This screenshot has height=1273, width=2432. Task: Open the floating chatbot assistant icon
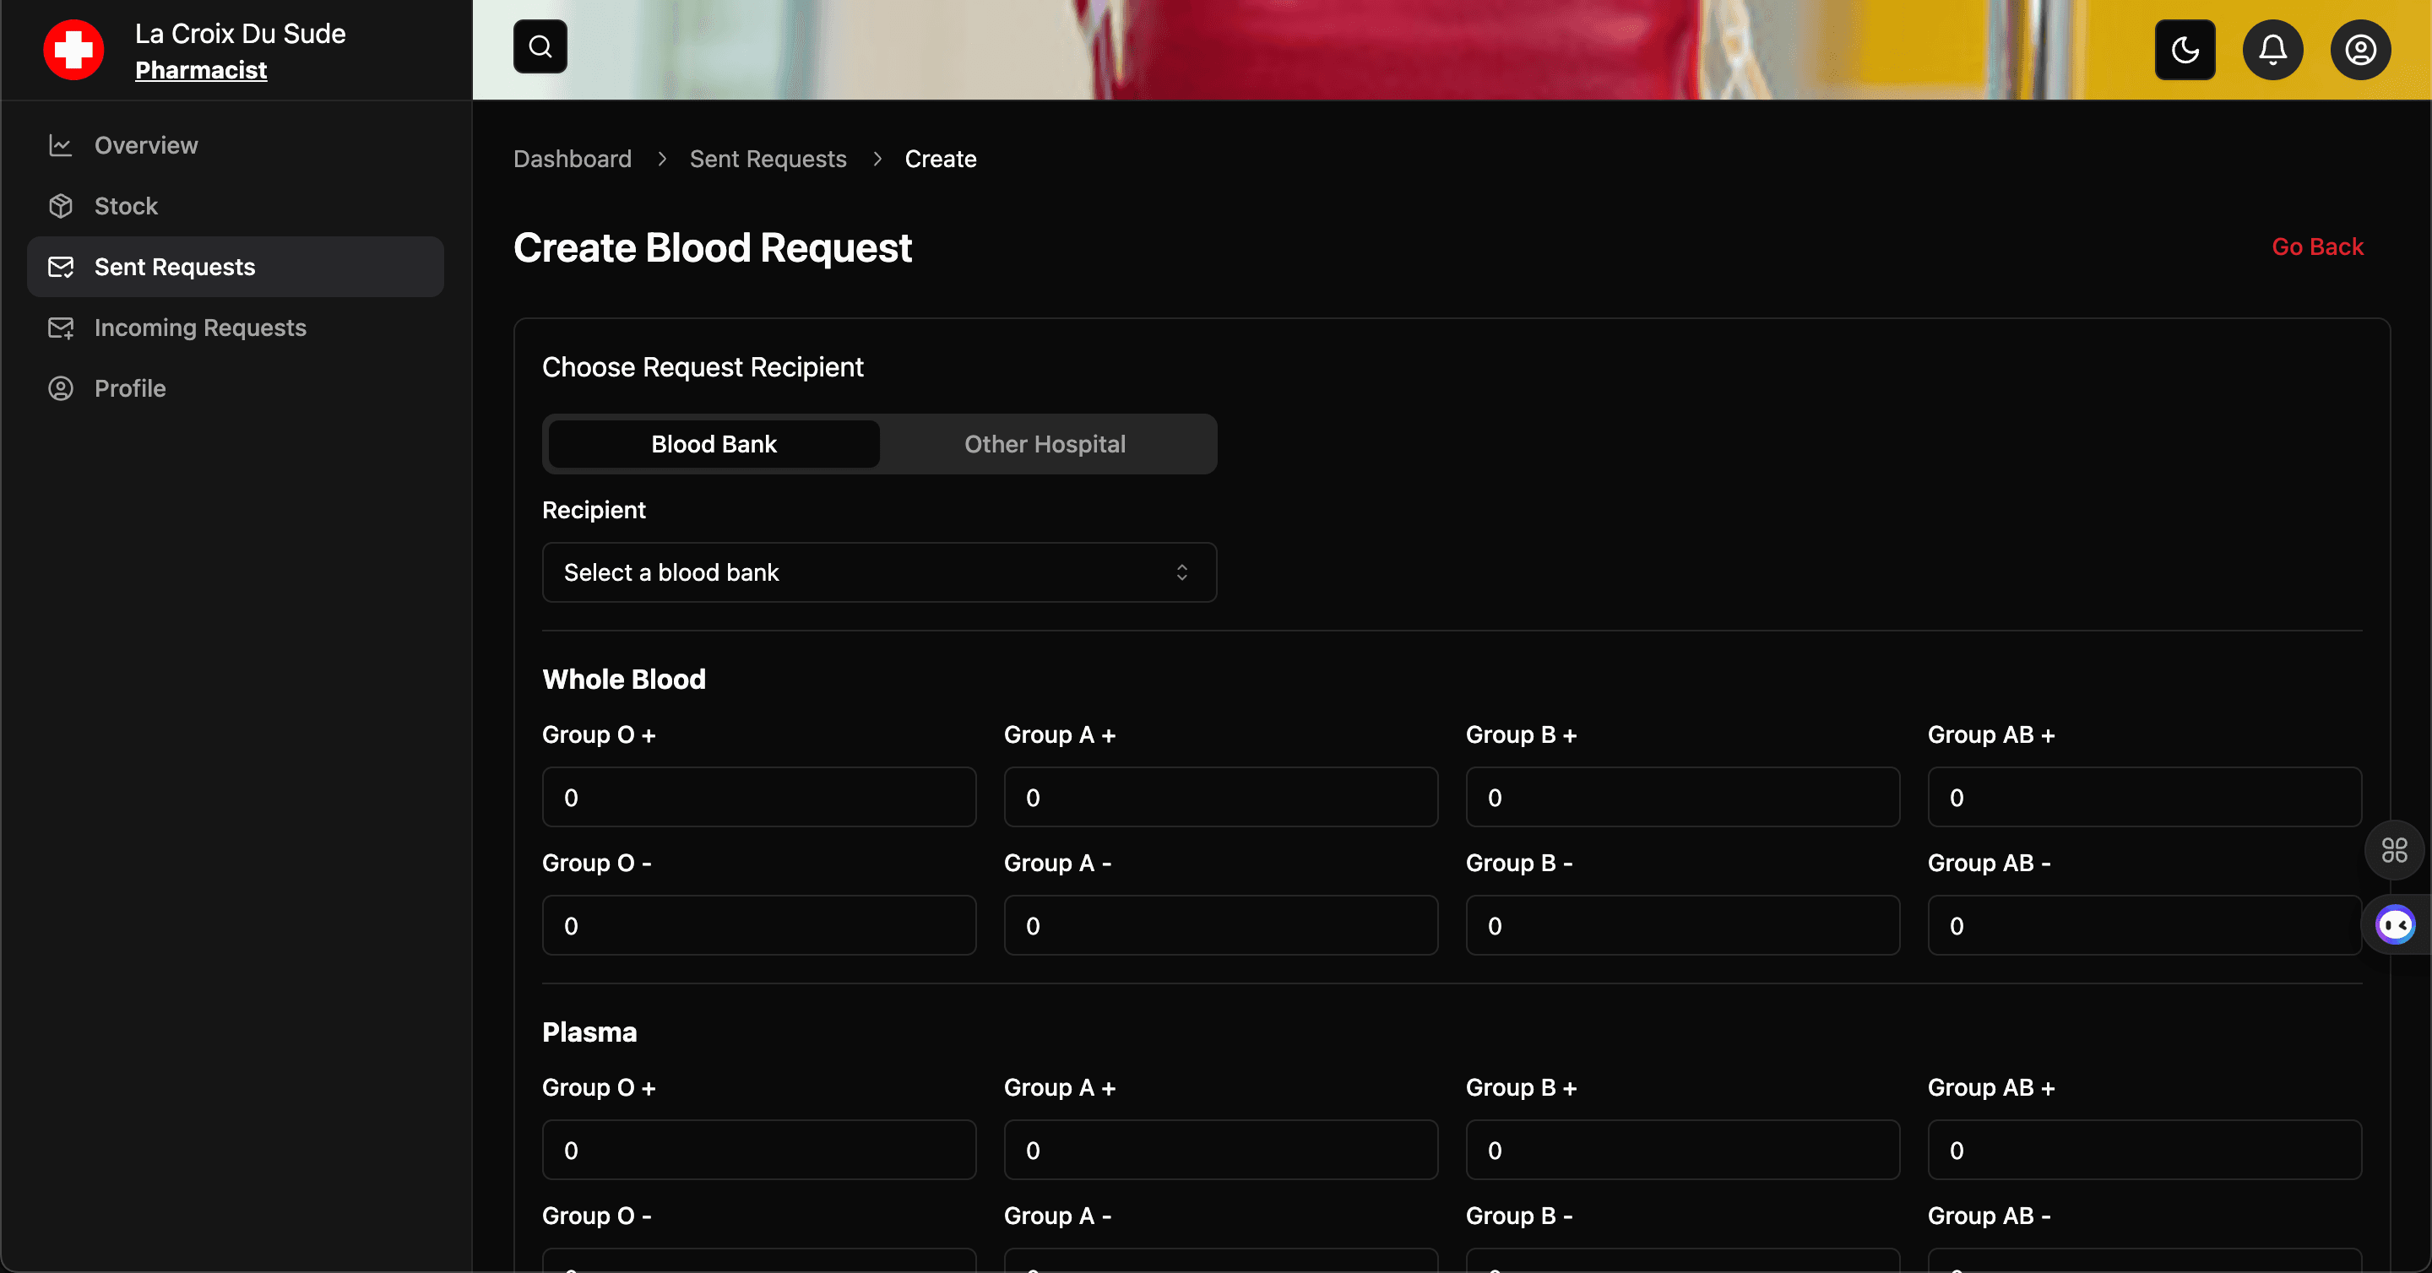2395,925
